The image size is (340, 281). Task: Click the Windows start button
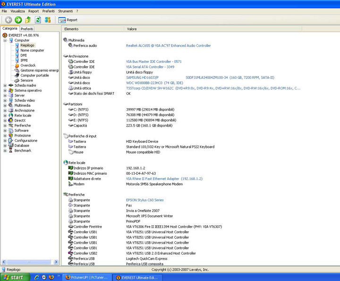tap(15, 277)
